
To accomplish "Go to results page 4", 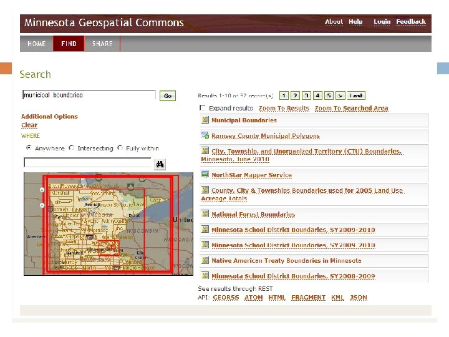I will (x=317, y=95).
